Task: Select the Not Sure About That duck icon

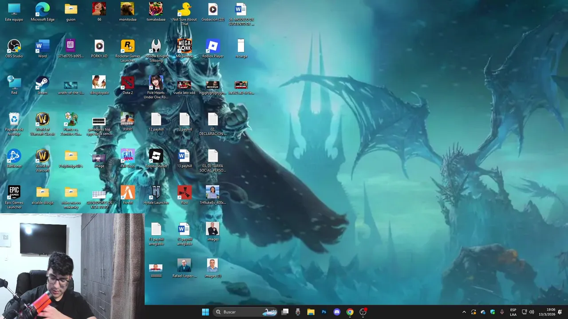Action: [184, 14]
